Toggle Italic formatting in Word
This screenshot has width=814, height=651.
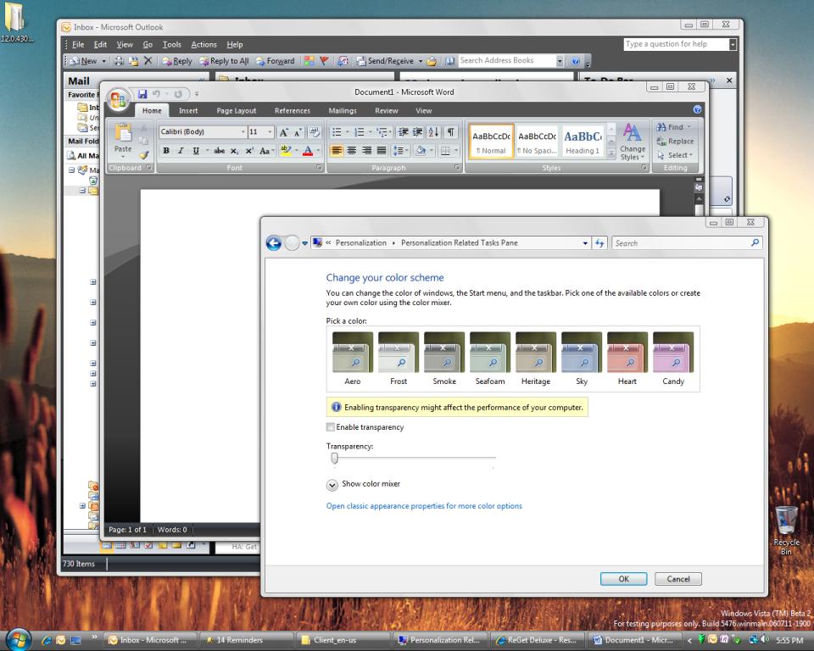pyautogui.click(x=181, y=151)
